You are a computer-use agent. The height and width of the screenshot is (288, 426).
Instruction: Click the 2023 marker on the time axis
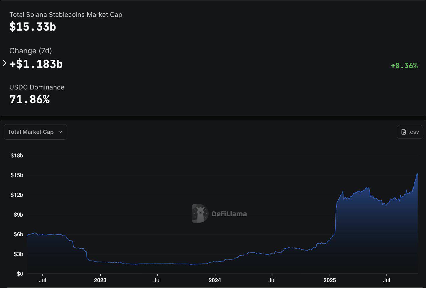(100, 280)
